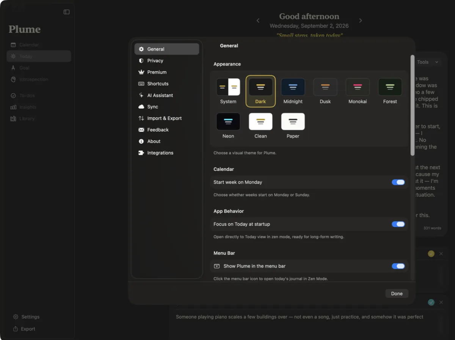The image size is (455, 340).
Task: Open the Shortcuts settings tab
Action: 167,83
